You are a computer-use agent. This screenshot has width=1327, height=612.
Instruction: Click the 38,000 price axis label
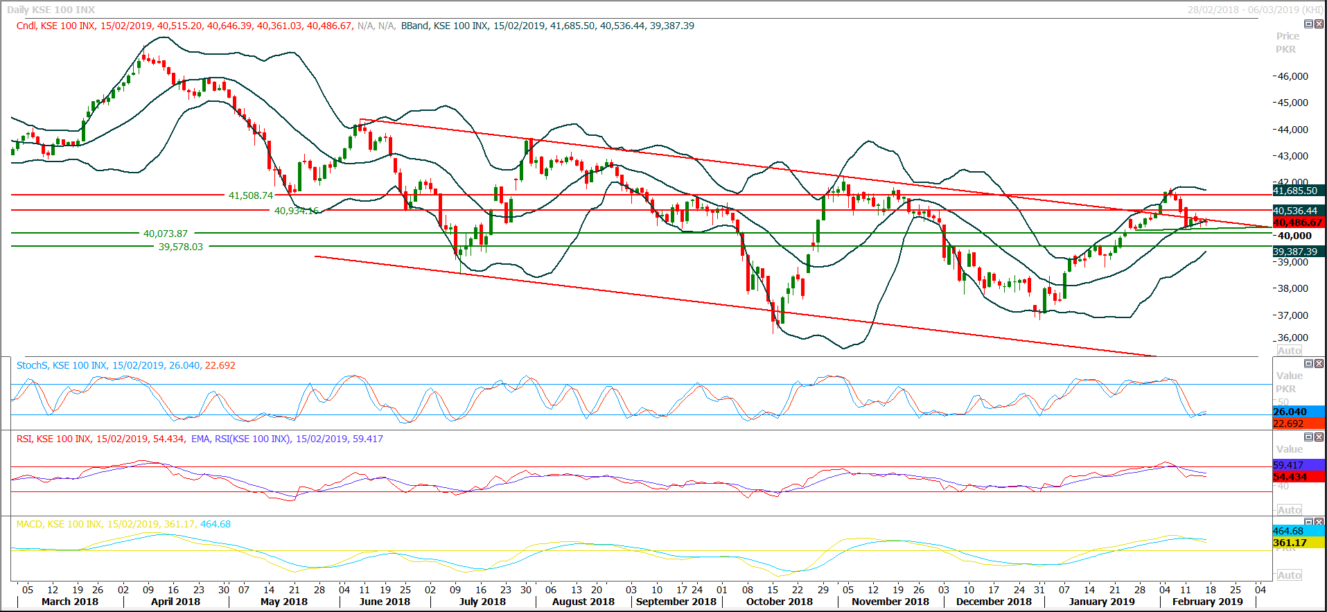click(1293, 288)
